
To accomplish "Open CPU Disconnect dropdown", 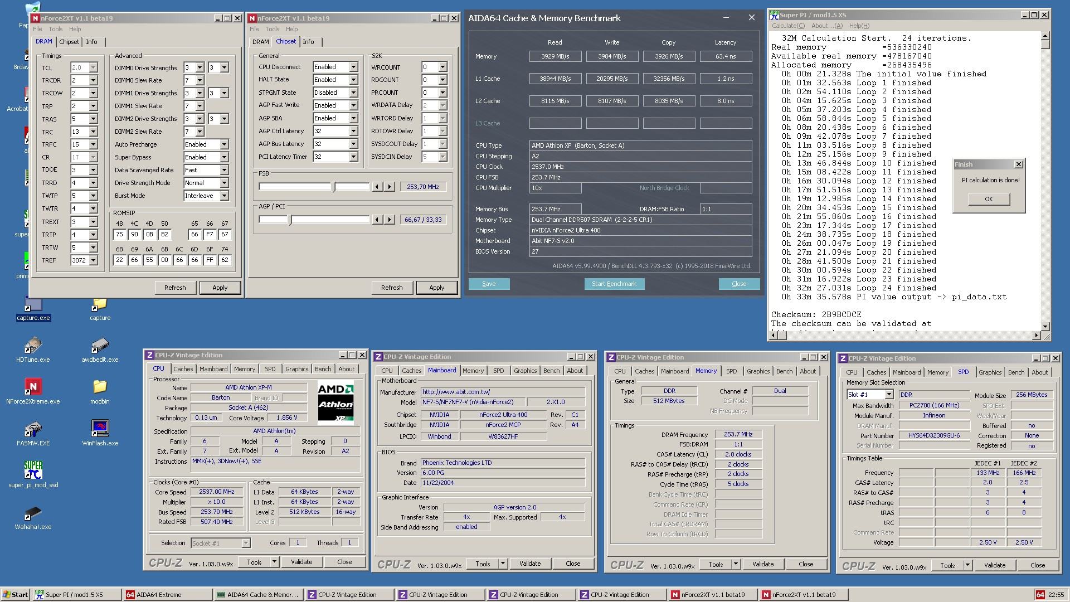I will 353,67.
